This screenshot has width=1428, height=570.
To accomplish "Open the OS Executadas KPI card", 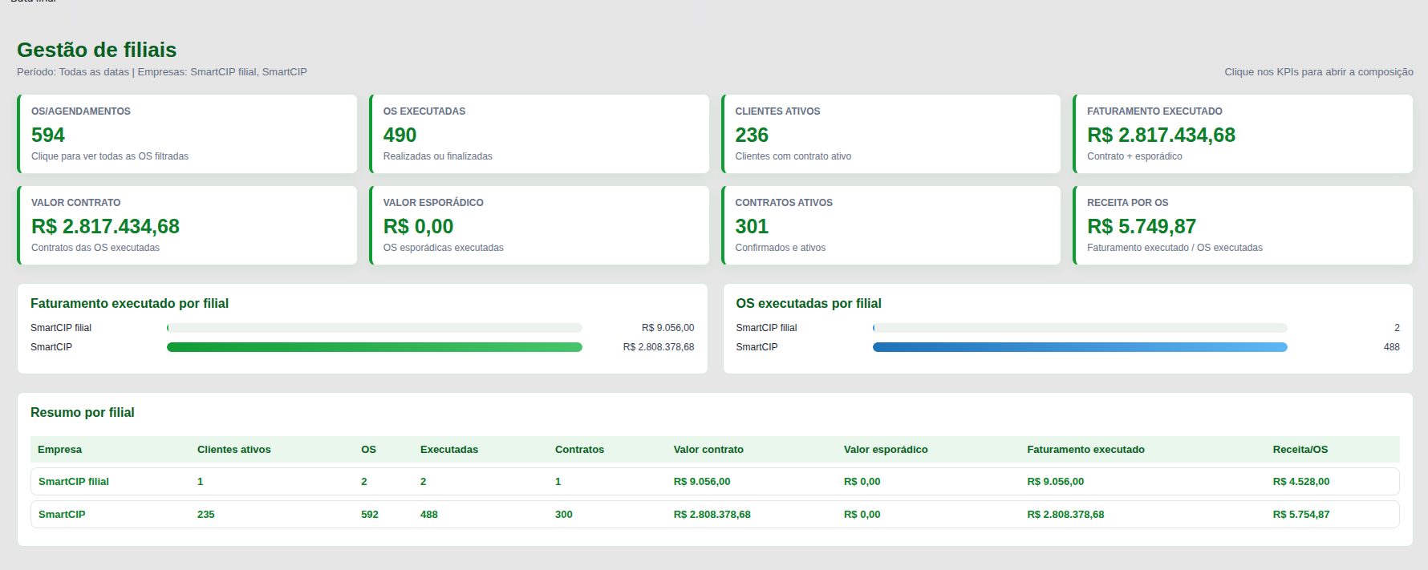I will 539,134.
